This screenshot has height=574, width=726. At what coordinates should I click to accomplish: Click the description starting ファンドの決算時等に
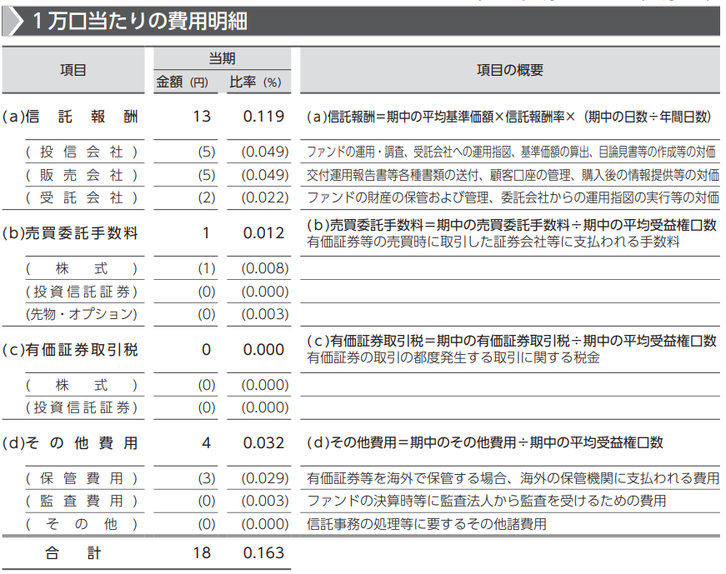(x=486, y=501)
